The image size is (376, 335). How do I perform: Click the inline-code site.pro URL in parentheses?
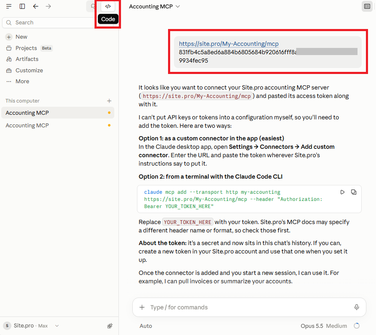click(197, 96)
